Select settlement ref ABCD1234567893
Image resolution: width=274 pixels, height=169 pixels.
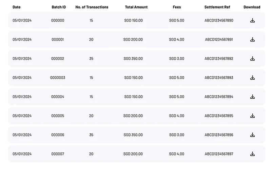pos(219,78)
